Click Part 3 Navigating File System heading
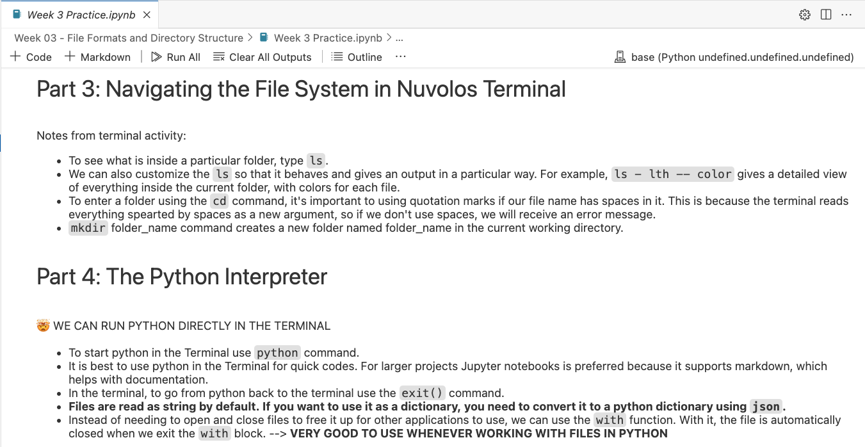The height and width of the screenshot is (447, 865). 301,89
